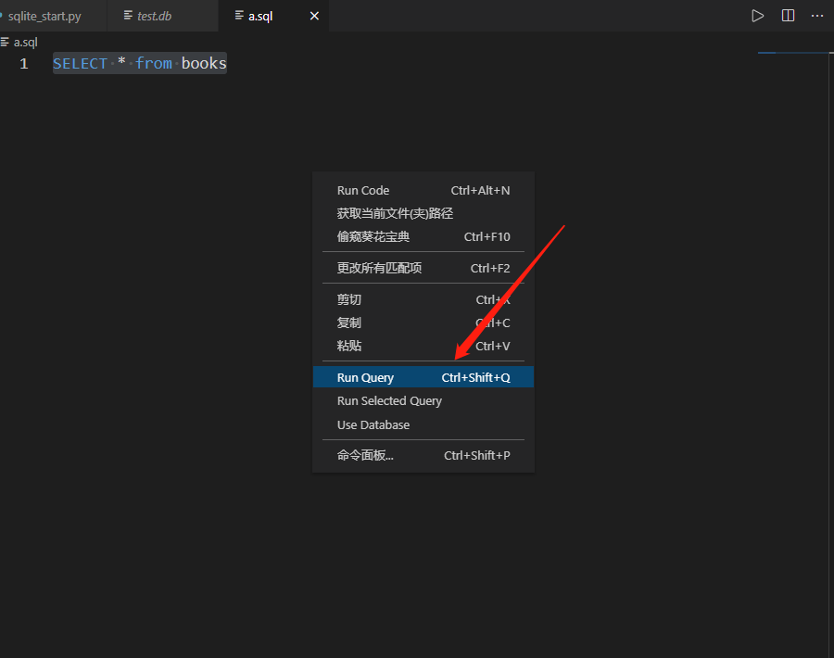Click the file icon on the test.db tab

pos(127,15)
